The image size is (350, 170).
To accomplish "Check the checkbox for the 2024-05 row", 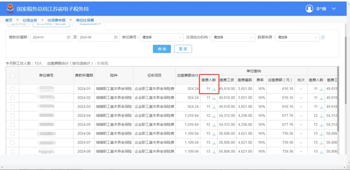I will tap(12, 125).
